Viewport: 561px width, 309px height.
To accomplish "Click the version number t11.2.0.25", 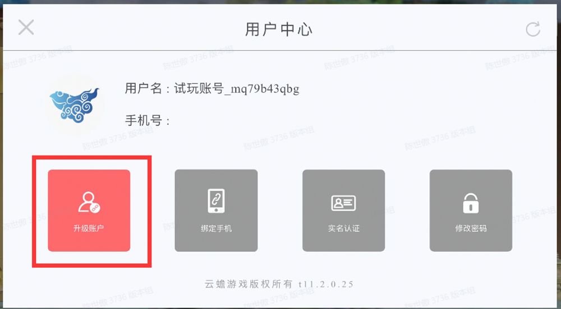I will point(325,284).
